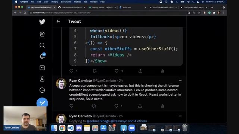The height and width of the screenshot is (134, 239).
Task: Open the code snippet image in tweet
Action: point(126,47)
